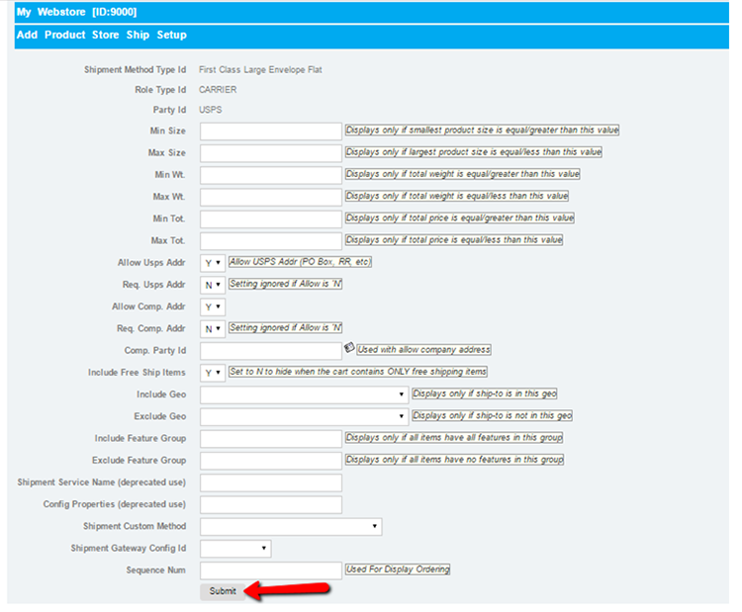This screenshot has width=742, height=612.
Task: Expand the Exclude Geo dropdown
Action: [x=304, y=416]
